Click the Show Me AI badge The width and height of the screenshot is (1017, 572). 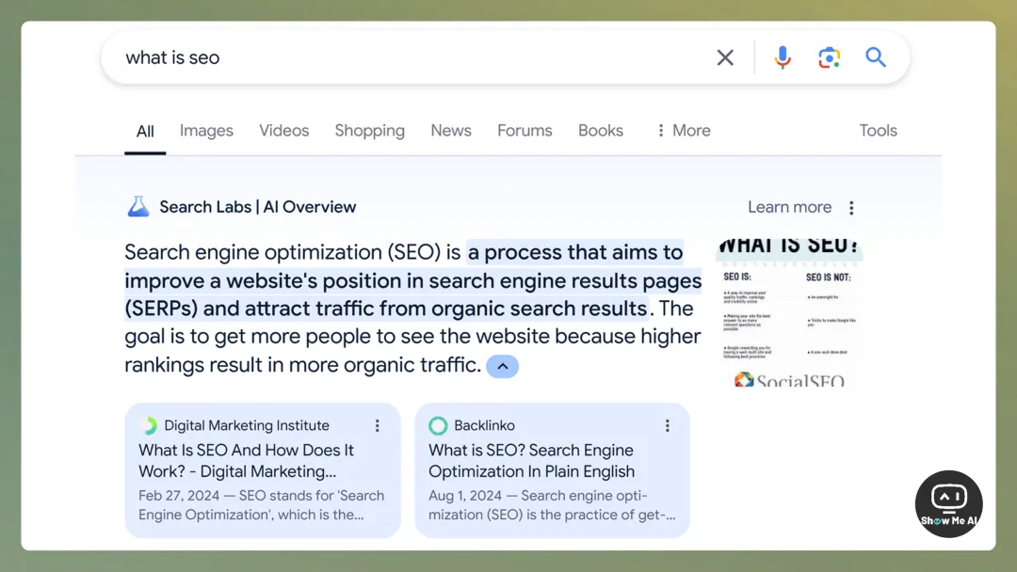pos(949,504)
